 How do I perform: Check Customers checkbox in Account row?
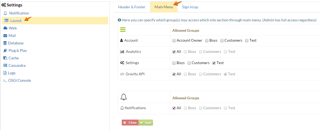(222, 41)
